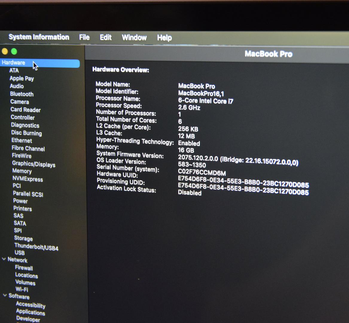Image resolution: width=349 pixels, height=323 pixels.
Task: Select Storage in the sidebar
Action: [24, 238]
